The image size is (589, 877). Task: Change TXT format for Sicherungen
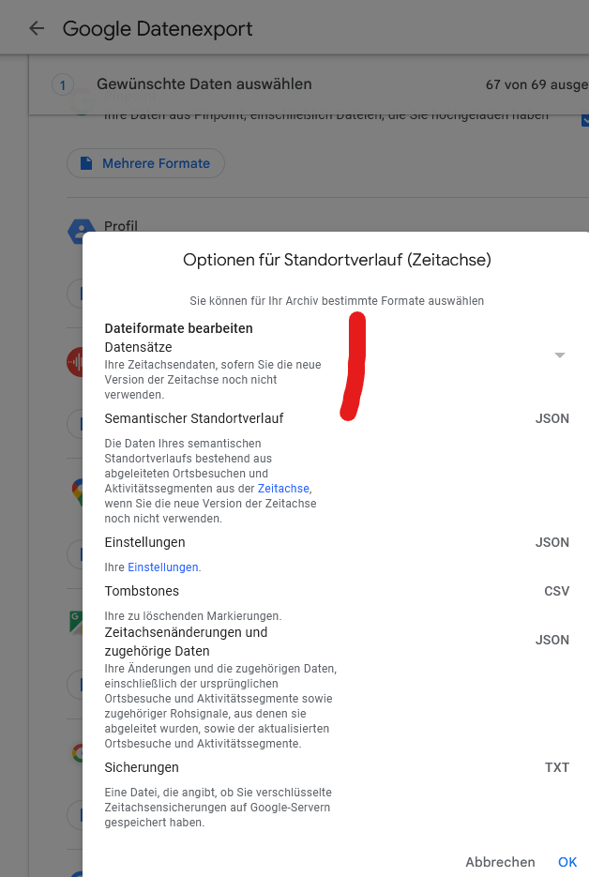[x=557, y=767]
